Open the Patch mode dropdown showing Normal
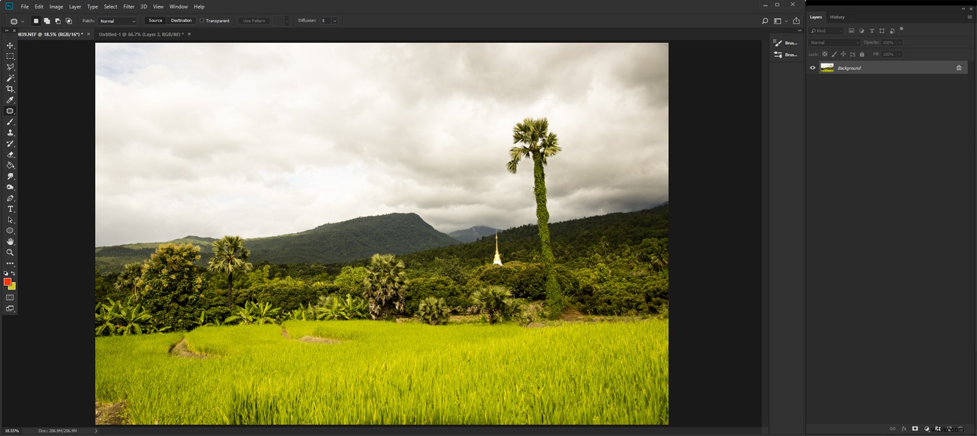 pos(117,20)
